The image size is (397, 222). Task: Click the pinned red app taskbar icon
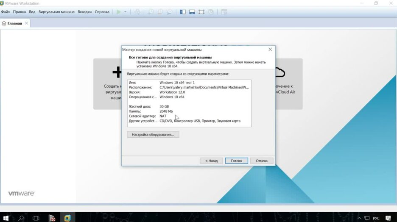(x=52, y=218)
